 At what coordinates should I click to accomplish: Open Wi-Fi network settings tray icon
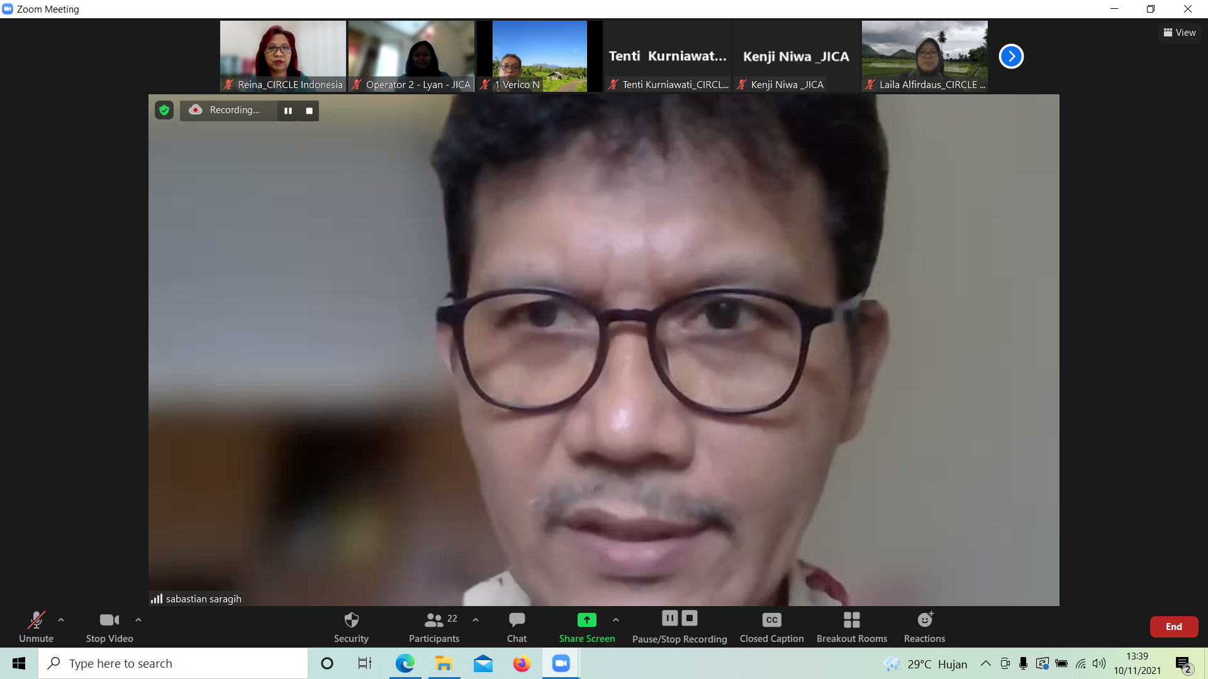[1081, 663]
